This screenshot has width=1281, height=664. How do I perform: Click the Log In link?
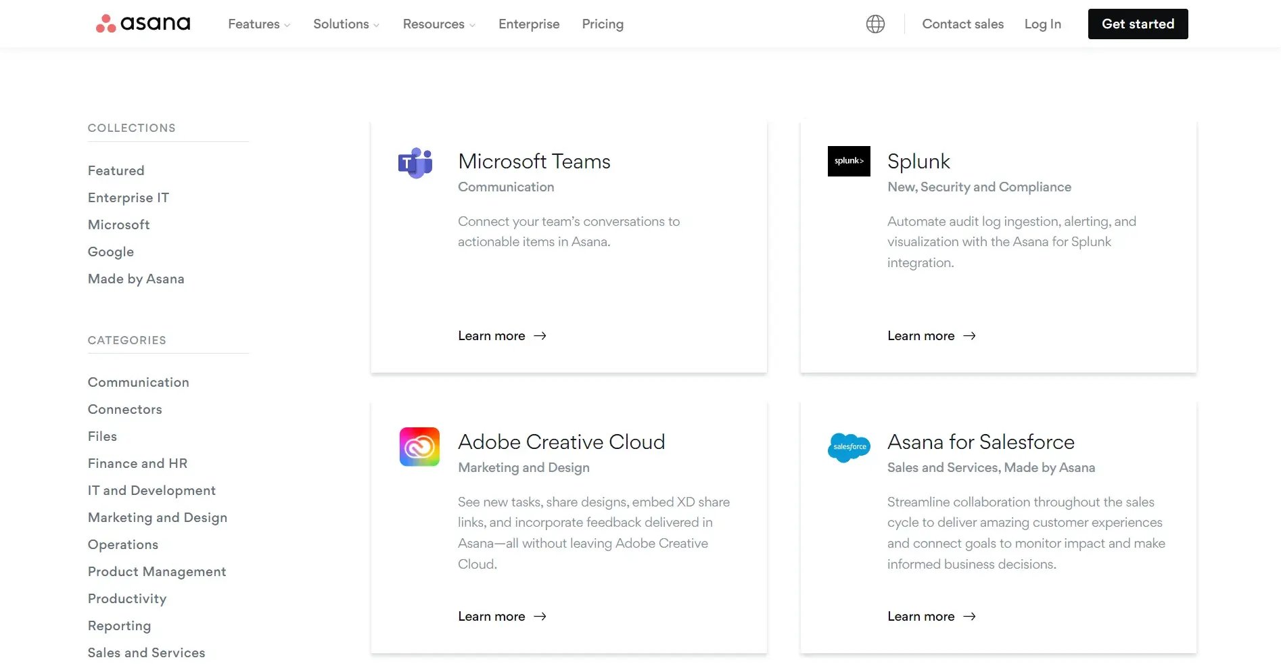point(1042,24)
